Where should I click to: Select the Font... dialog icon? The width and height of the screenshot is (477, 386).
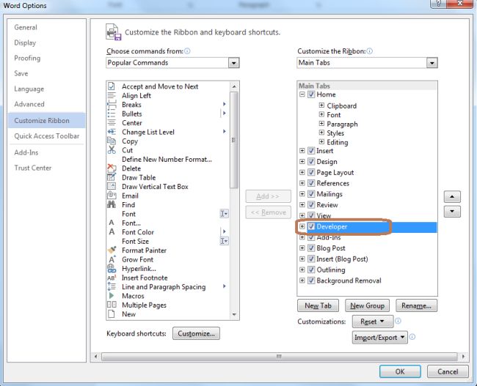tap(112, 223)
